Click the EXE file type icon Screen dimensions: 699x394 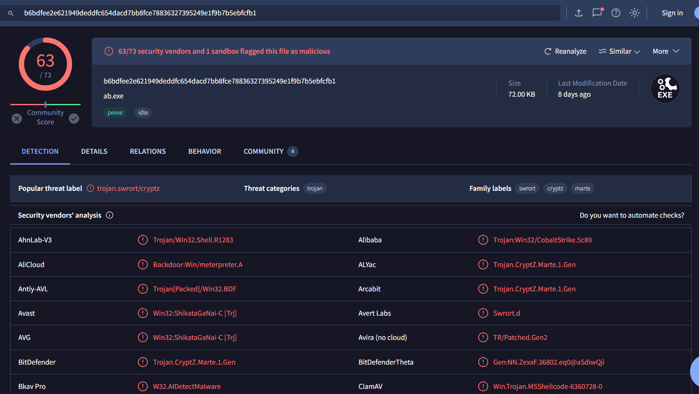pos(665,89)
